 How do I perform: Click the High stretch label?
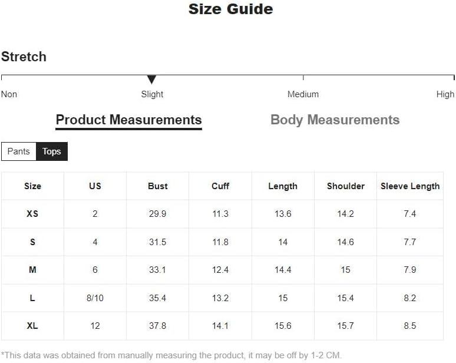click(445, 94)
